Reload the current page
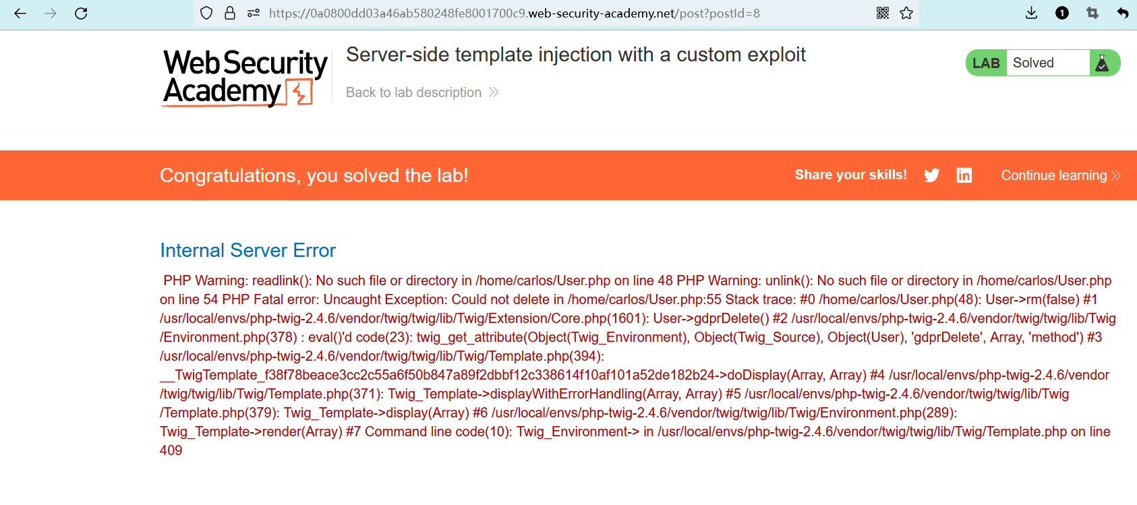 (81, 13)
